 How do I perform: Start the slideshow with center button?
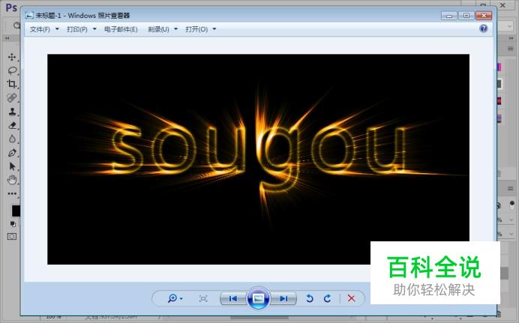[x=258, y=298]
